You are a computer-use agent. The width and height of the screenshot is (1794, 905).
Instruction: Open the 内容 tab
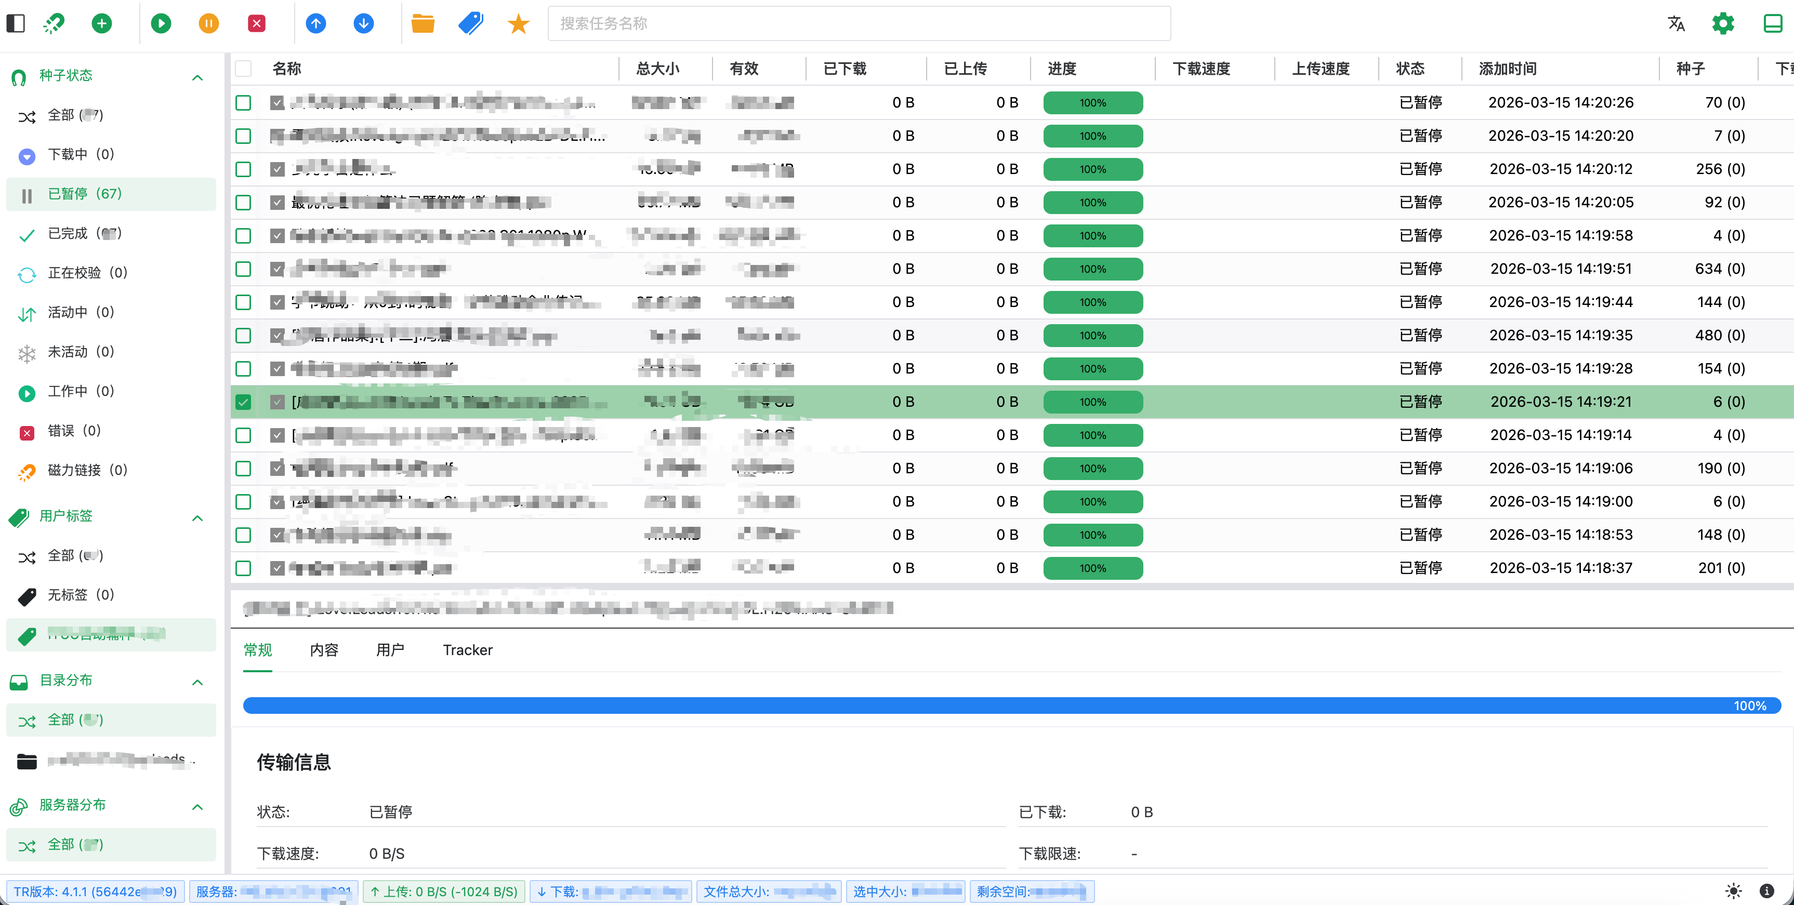point(324,649)
